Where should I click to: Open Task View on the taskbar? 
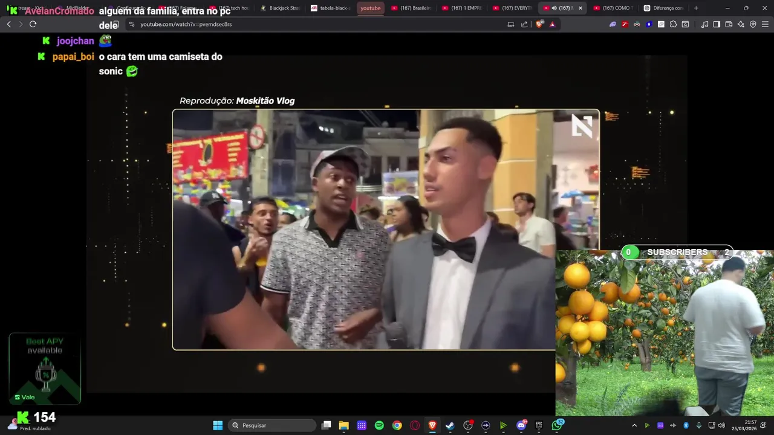point(327,425)
